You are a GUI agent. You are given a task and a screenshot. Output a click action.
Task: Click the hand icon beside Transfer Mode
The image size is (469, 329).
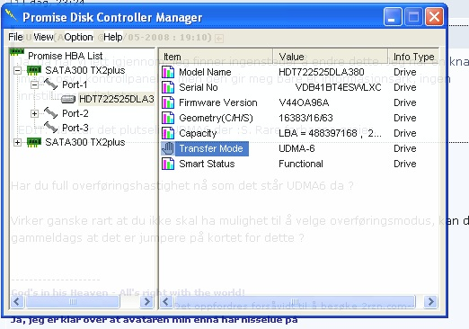click(168, 148)
